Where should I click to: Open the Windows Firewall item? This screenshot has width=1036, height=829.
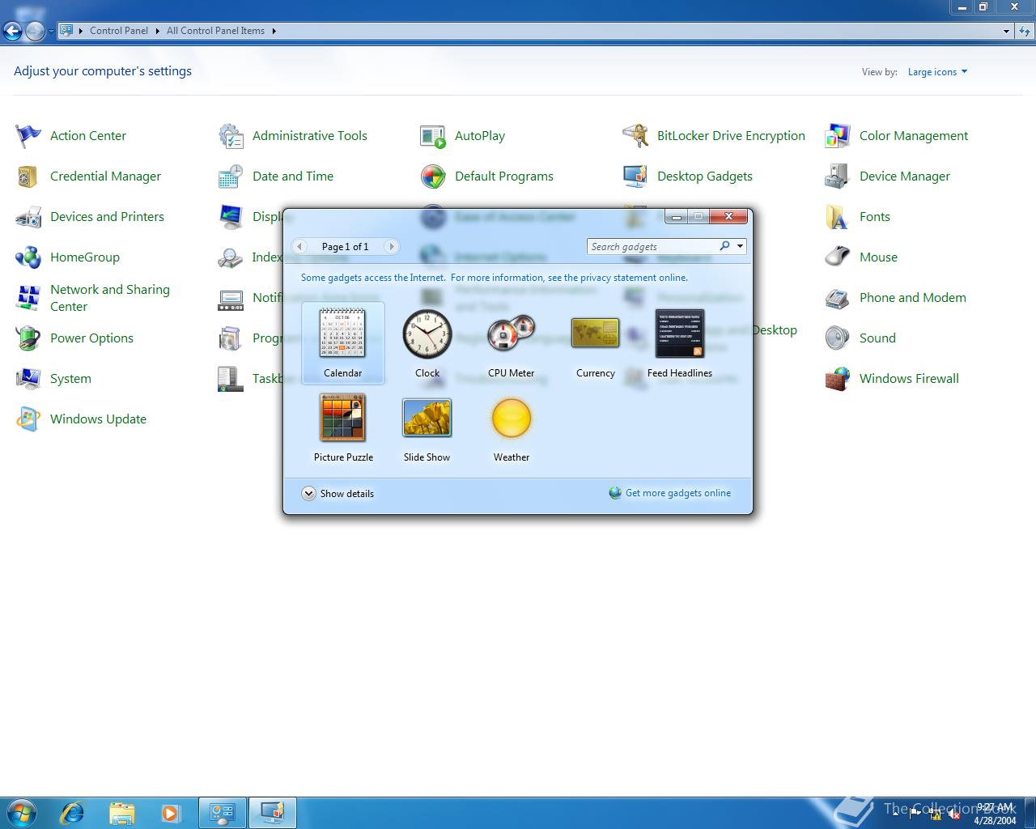(908, 378)
